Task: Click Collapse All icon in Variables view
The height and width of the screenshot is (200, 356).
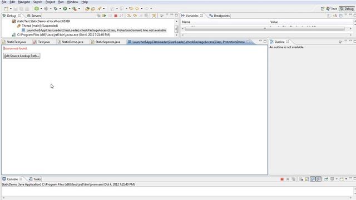Action: click(x=341, y=16)
